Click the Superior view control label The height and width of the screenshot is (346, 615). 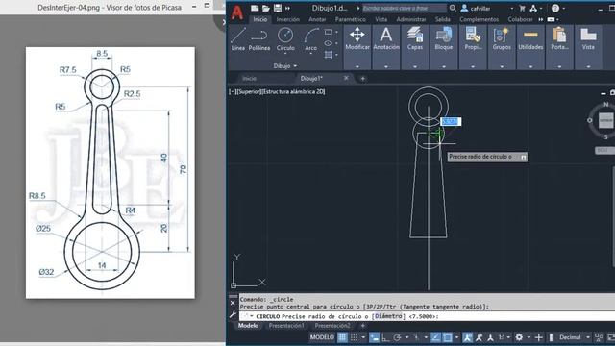click(250, 92)
